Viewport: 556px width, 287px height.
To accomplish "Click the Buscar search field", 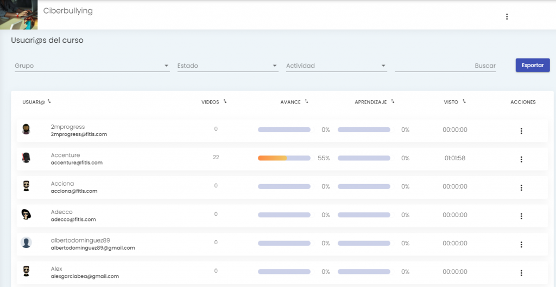I will pyautogui.click(x=445, y=66).
